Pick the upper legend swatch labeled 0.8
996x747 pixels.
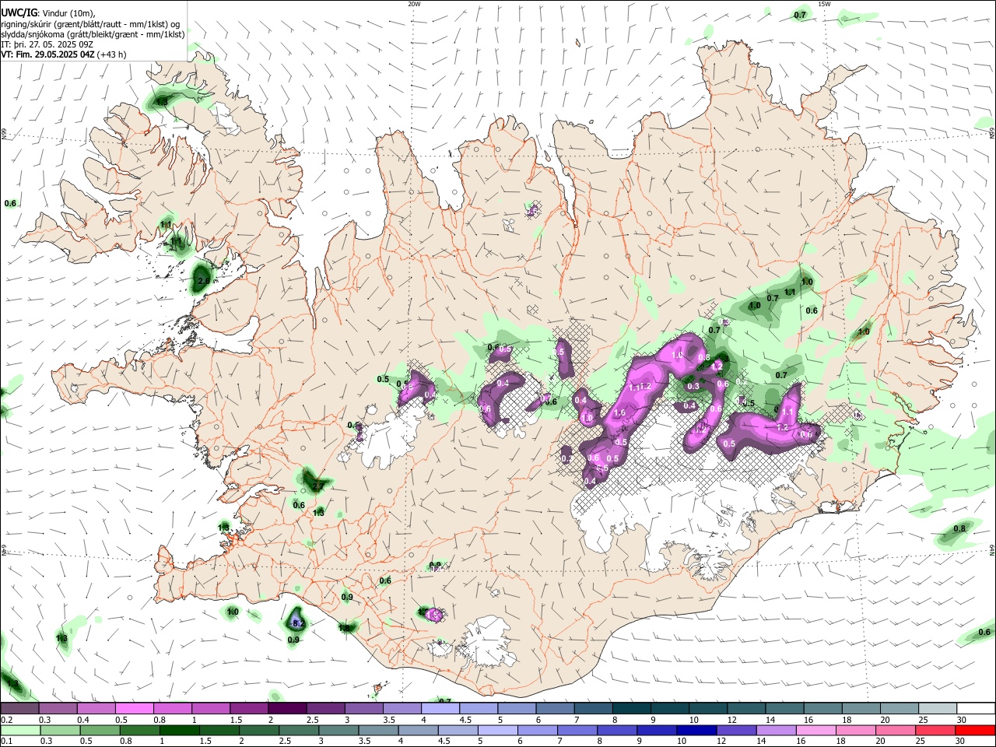(172, 708)
